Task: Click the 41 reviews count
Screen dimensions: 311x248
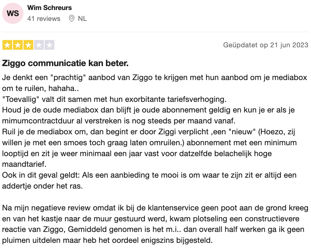Action: (44, 18)
